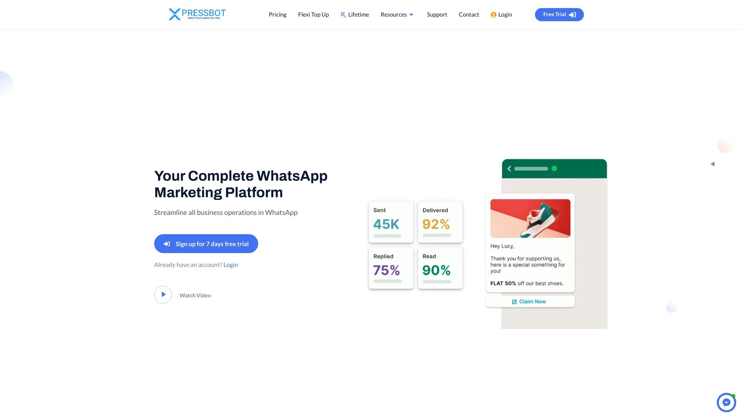The height and width of the screenshot is (416, 740).
Task: Select the Pricing menu tab
Action: pos(277,14)
